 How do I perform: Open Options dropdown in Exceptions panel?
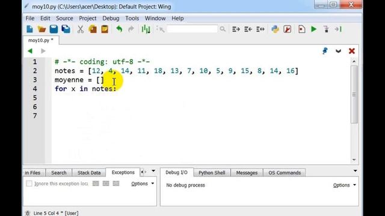point(143,184)
